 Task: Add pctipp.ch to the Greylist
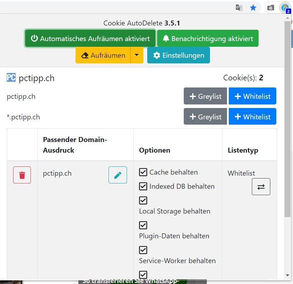click(x=205, y=96)
